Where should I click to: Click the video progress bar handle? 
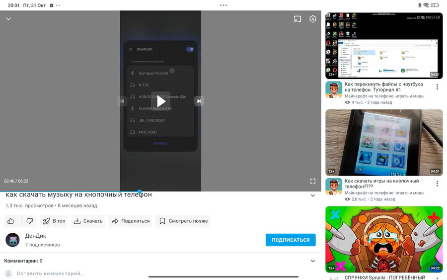coord(140,191)
